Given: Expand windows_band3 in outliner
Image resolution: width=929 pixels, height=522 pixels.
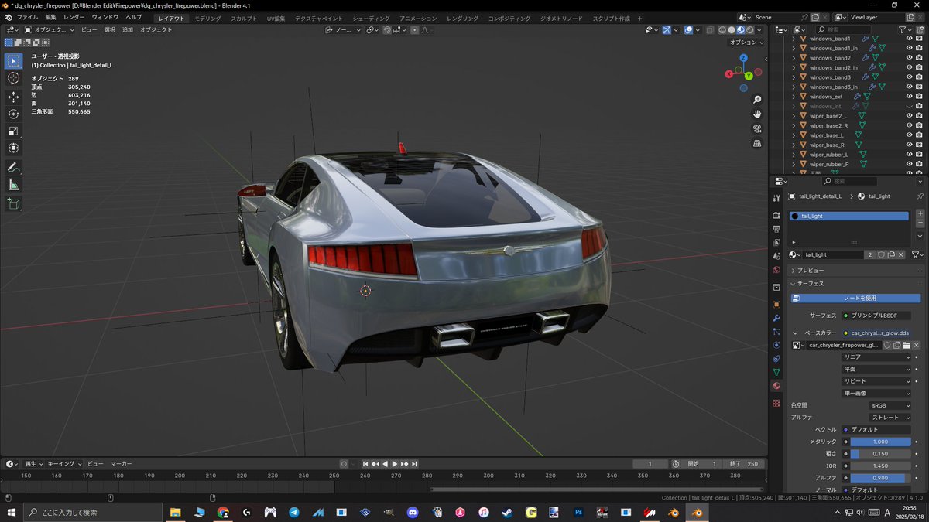Looking at the screenshot, I should pyautogui.click(x=794, y=77).
